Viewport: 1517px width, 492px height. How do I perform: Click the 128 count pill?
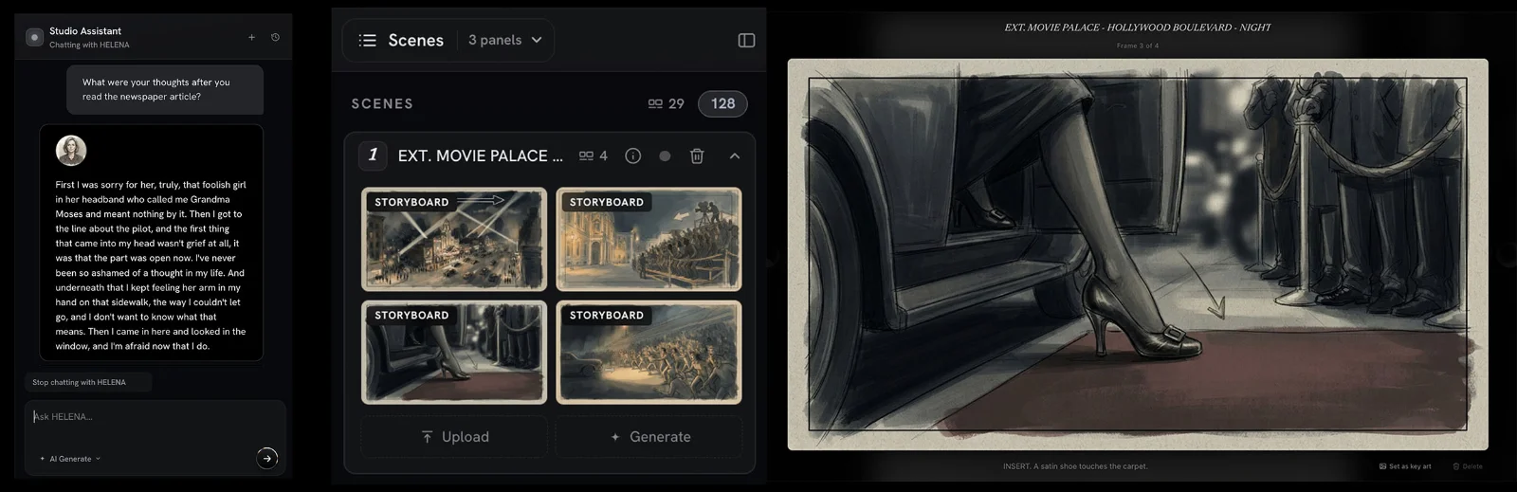(x=722, y=103)
